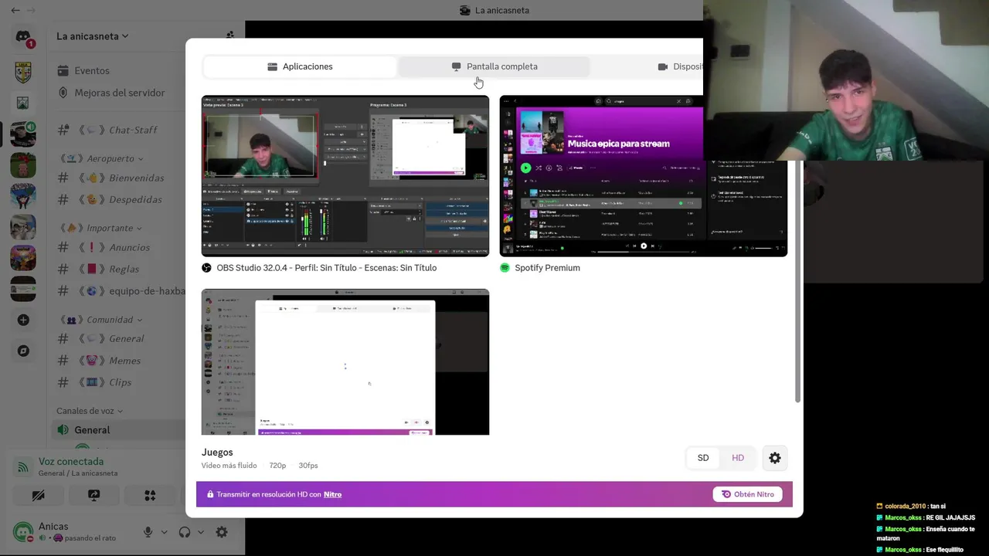Collapse the Importante category
The height and width of the screenshot is (556, 989).
coord(100,228)
